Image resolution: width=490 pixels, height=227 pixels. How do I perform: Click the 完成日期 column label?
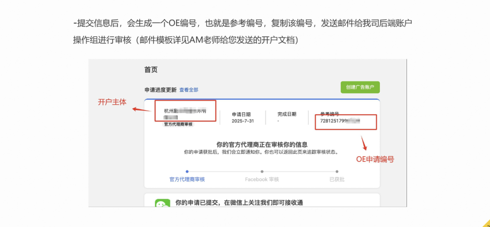287,114
